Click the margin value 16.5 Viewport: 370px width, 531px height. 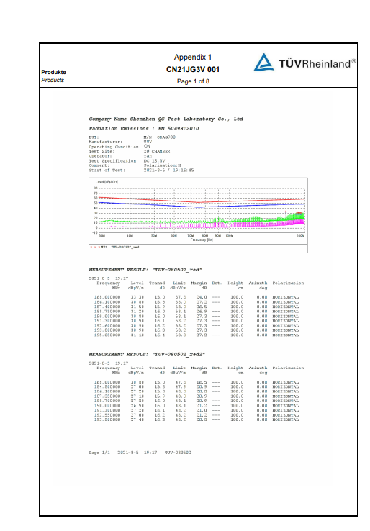point(202,382)
